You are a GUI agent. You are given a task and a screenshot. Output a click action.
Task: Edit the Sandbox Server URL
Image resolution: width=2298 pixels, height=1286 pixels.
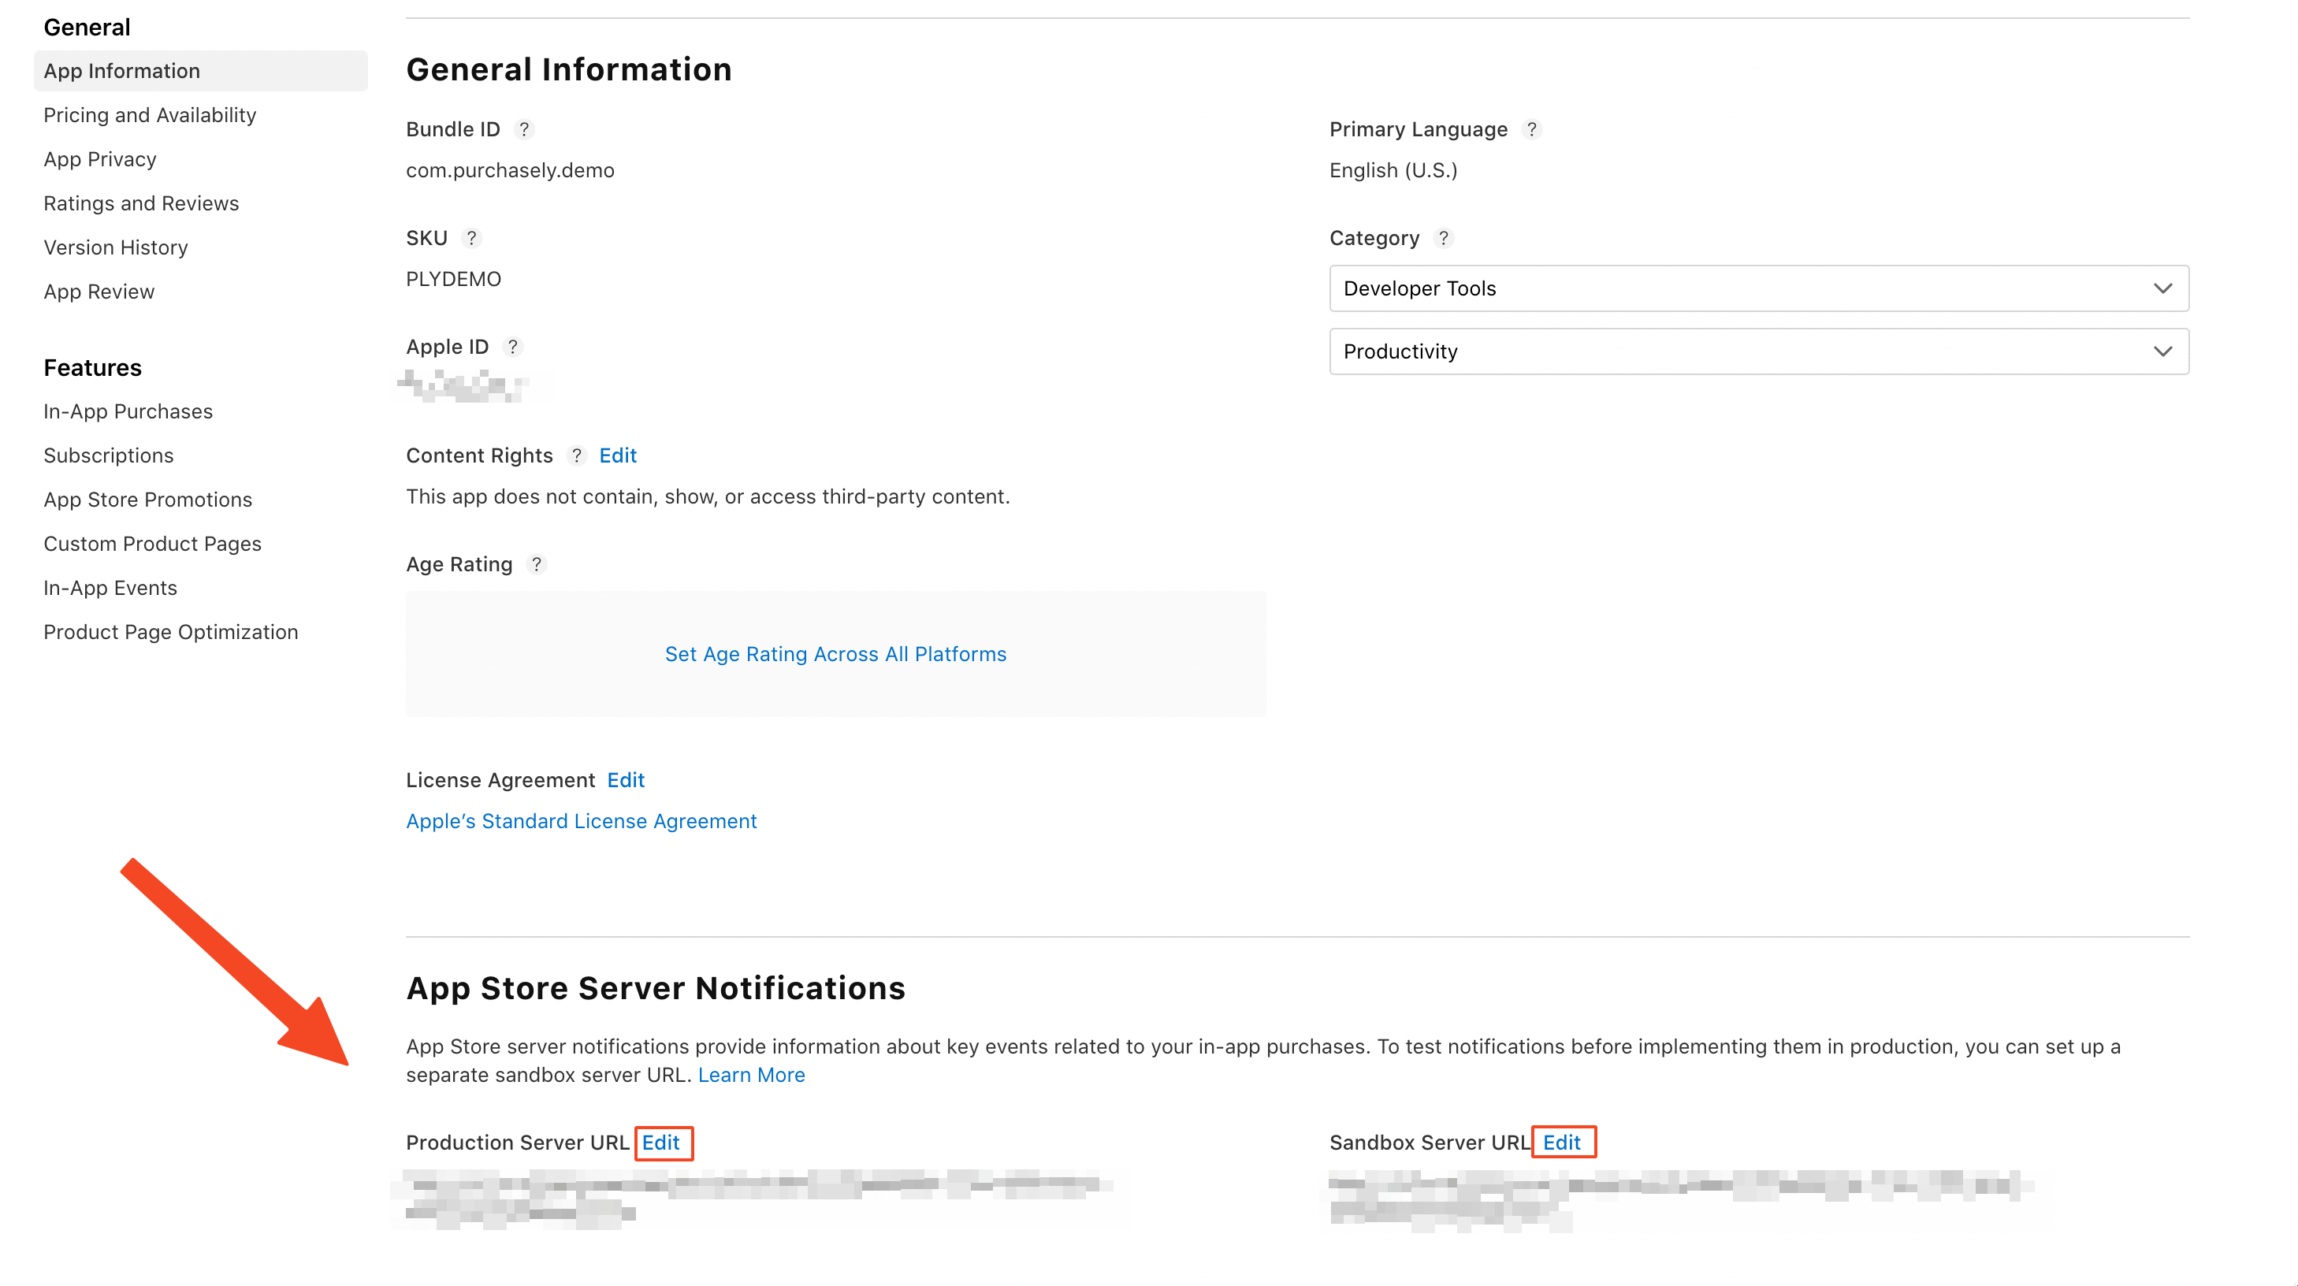click(x=1561, y=1143)
